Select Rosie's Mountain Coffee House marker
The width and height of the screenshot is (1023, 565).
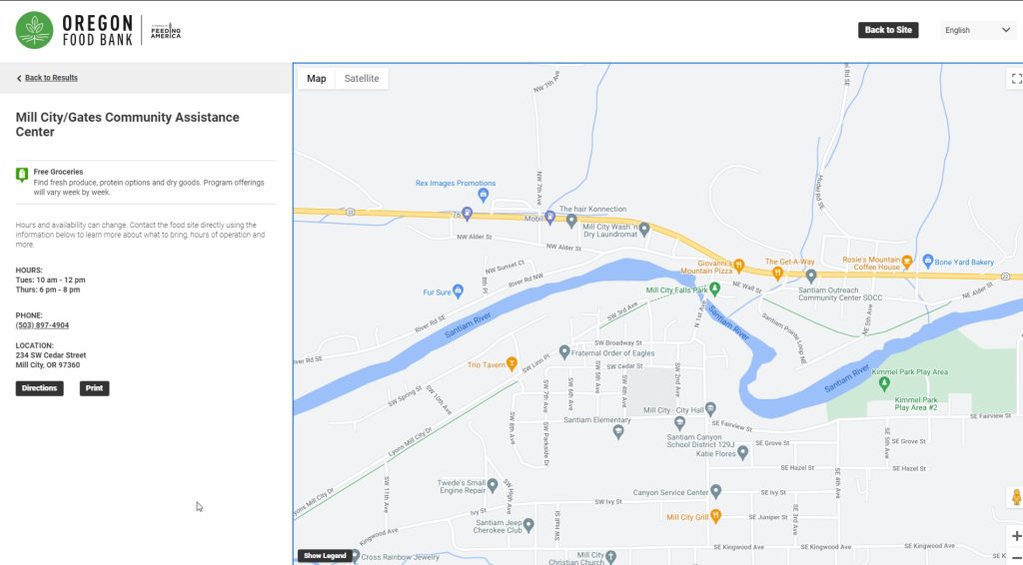[x=907, y=263]
